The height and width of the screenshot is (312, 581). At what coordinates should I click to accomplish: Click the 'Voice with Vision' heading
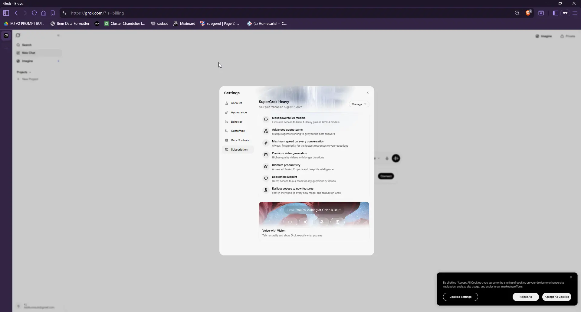click(x=274, y=231)
